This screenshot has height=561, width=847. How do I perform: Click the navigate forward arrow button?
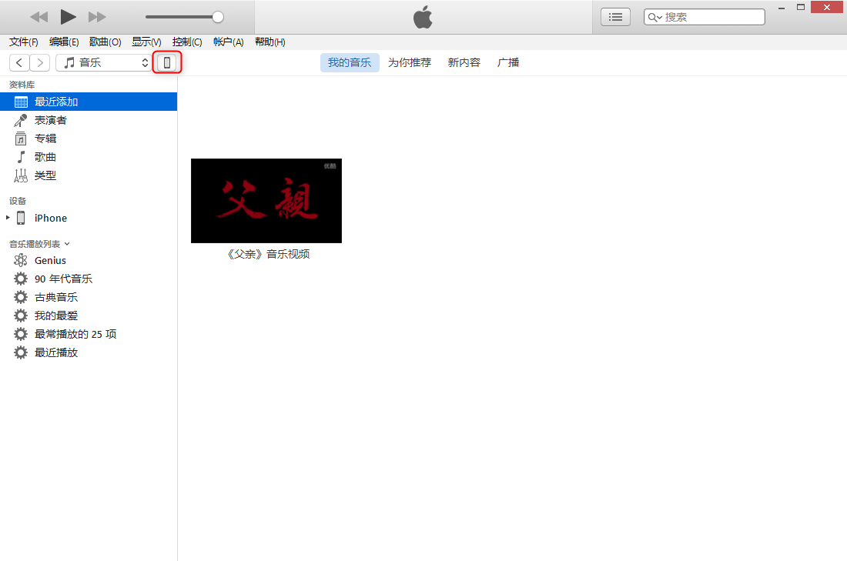tap(40, 62)
